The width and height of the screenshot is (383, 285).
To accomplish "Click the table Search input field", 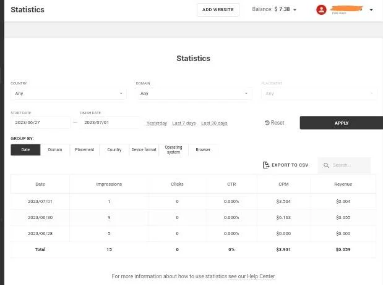I will [x=344, y=165].
